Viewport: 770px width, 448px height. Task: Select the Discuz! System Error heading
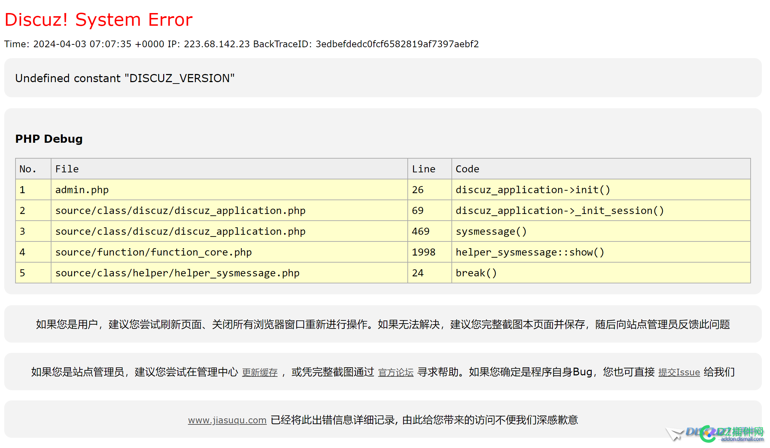[x=99, y=19]
